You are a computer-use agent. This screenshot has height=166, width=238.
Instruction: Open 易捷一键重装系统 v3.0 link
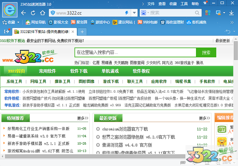pyautogui.click(x=36, y=136)
